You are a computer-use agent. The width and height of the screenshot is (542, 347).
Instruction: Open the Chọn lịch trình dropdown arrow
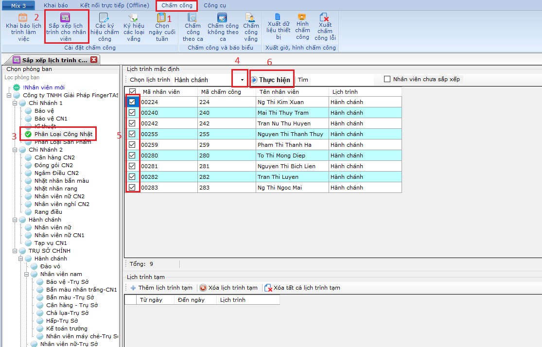(242, 80)
